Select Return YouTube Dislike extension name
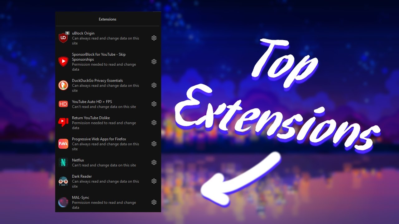This screenshot has height=224, width=399. point(91,118)
